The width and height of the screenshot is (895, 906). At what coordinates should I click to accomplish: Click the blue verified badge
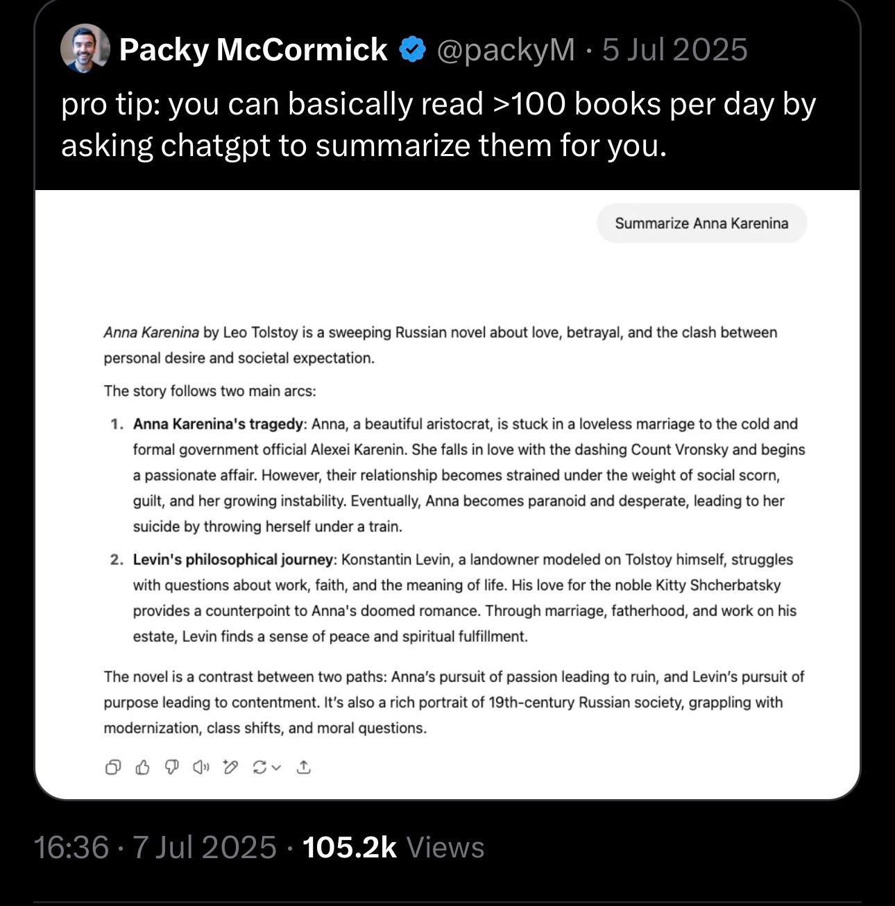pyautogui.click(x=412, y=50)
